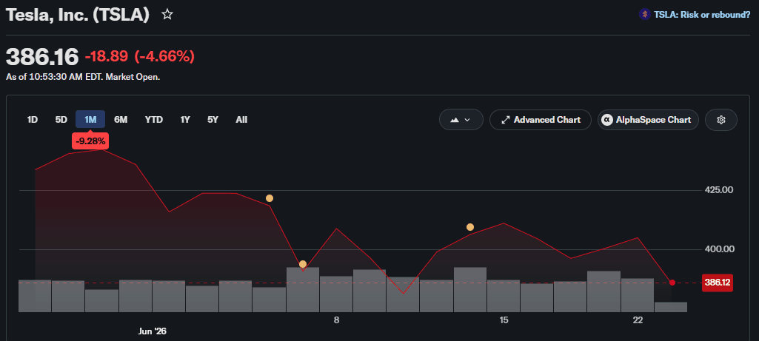The image size is (759, 341).
Task: Click the 15 date axis label
Action: pyautogui.click(x=504, y=320)
